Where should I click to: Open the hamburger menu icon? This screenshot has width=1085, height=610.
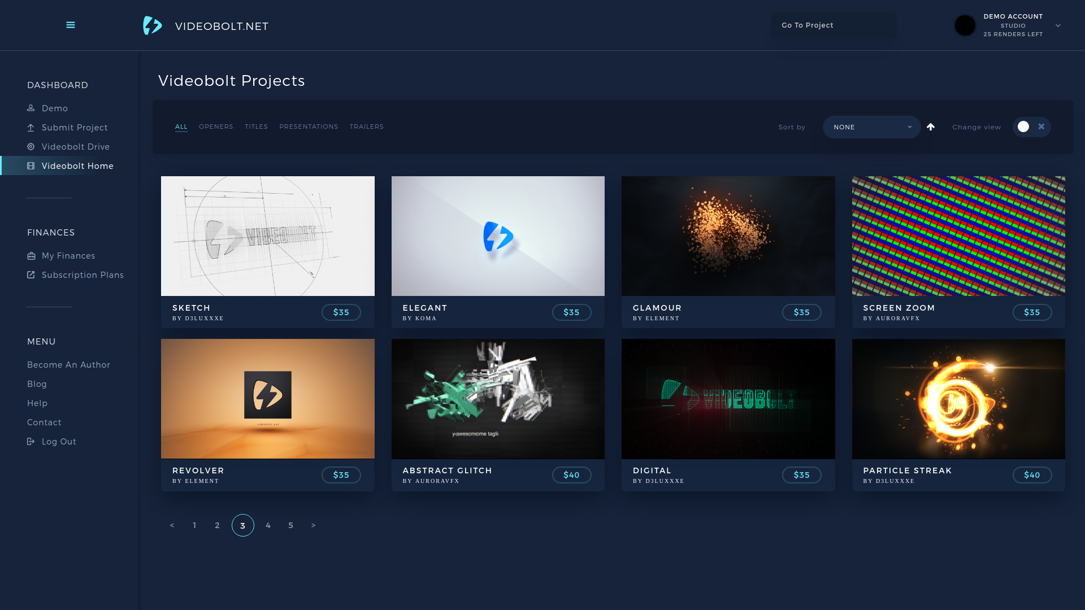tap(71, 25)
